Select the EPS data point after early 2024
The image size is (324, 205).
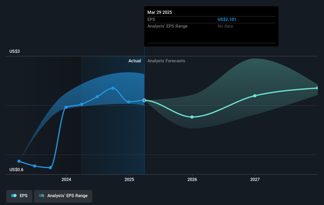(82, 104)
